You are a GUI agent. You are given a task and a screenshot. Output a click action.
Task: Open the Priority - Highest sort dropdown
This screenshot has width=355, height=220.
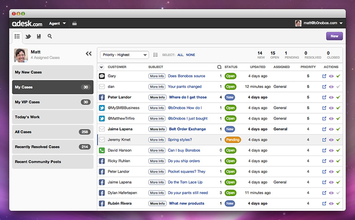[x=124, y=55]
